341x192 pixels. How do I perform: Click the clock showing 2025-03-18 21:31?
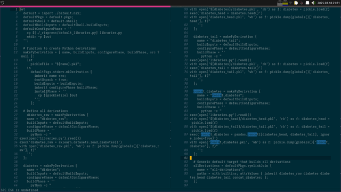tap(328, 3)
